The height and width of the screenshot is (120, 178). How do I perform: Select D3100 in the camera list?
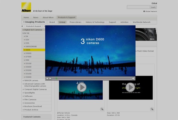point(28,74)
